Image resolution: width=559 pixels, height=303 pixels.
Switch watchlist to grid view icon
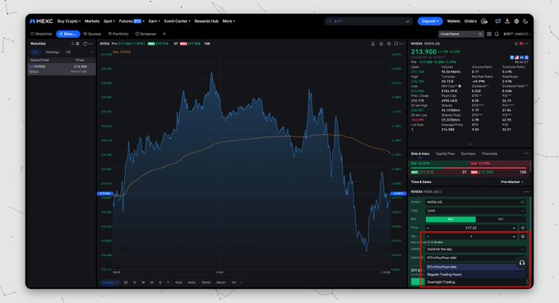(x=78, y=44)
